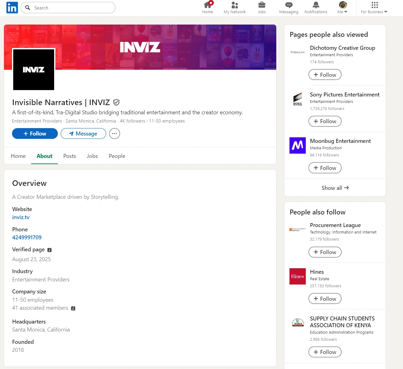Open Moonbug Entertainment page title
This screenshot has width=403, height=369.
pyautogui.click(x=340, y=141)
